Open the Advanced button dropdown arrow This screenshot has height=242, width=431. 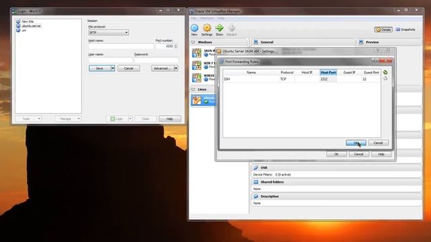176,68
